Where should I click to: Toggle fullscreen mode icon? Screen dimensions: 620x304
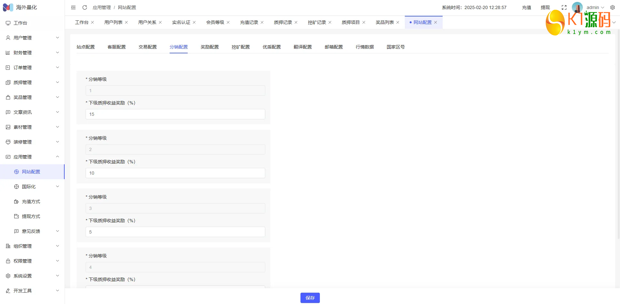click(564, 7)
